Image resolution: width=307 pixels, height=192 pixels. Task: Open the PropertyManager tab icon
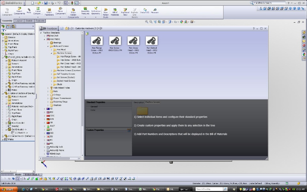point(8,26)
